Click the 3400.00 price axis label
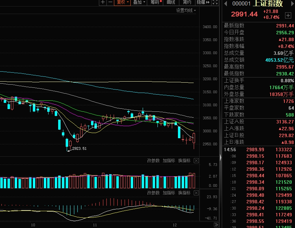Viewport: 295px width, 228px height. pyautogui.click(x=210, y=27)
